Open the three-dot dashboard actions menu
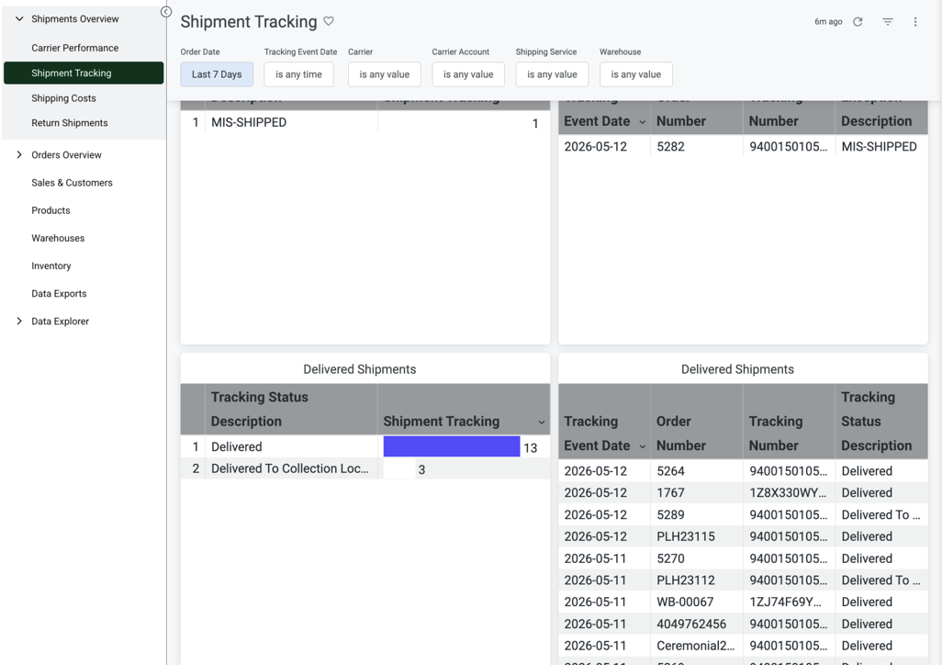Viewport: 942px width, 665px height. click(915, 22)
